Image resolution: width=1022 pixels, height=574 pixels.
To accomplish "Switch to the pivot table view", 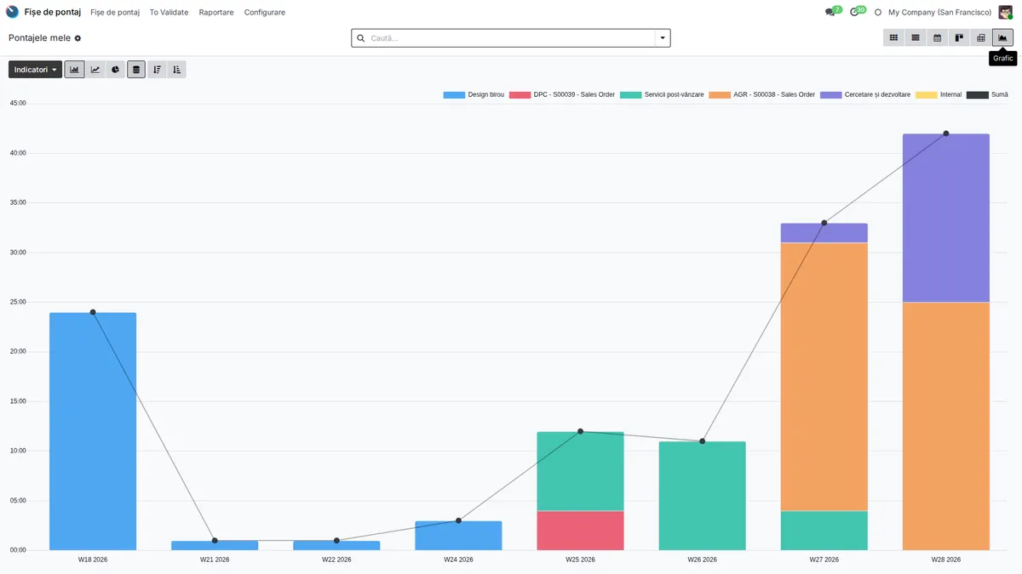I will click(981, 37).
